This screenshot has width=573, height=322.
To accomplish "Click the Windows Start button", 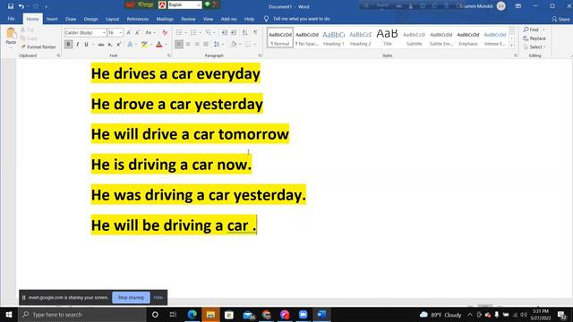I will click(x=9, y=314).
